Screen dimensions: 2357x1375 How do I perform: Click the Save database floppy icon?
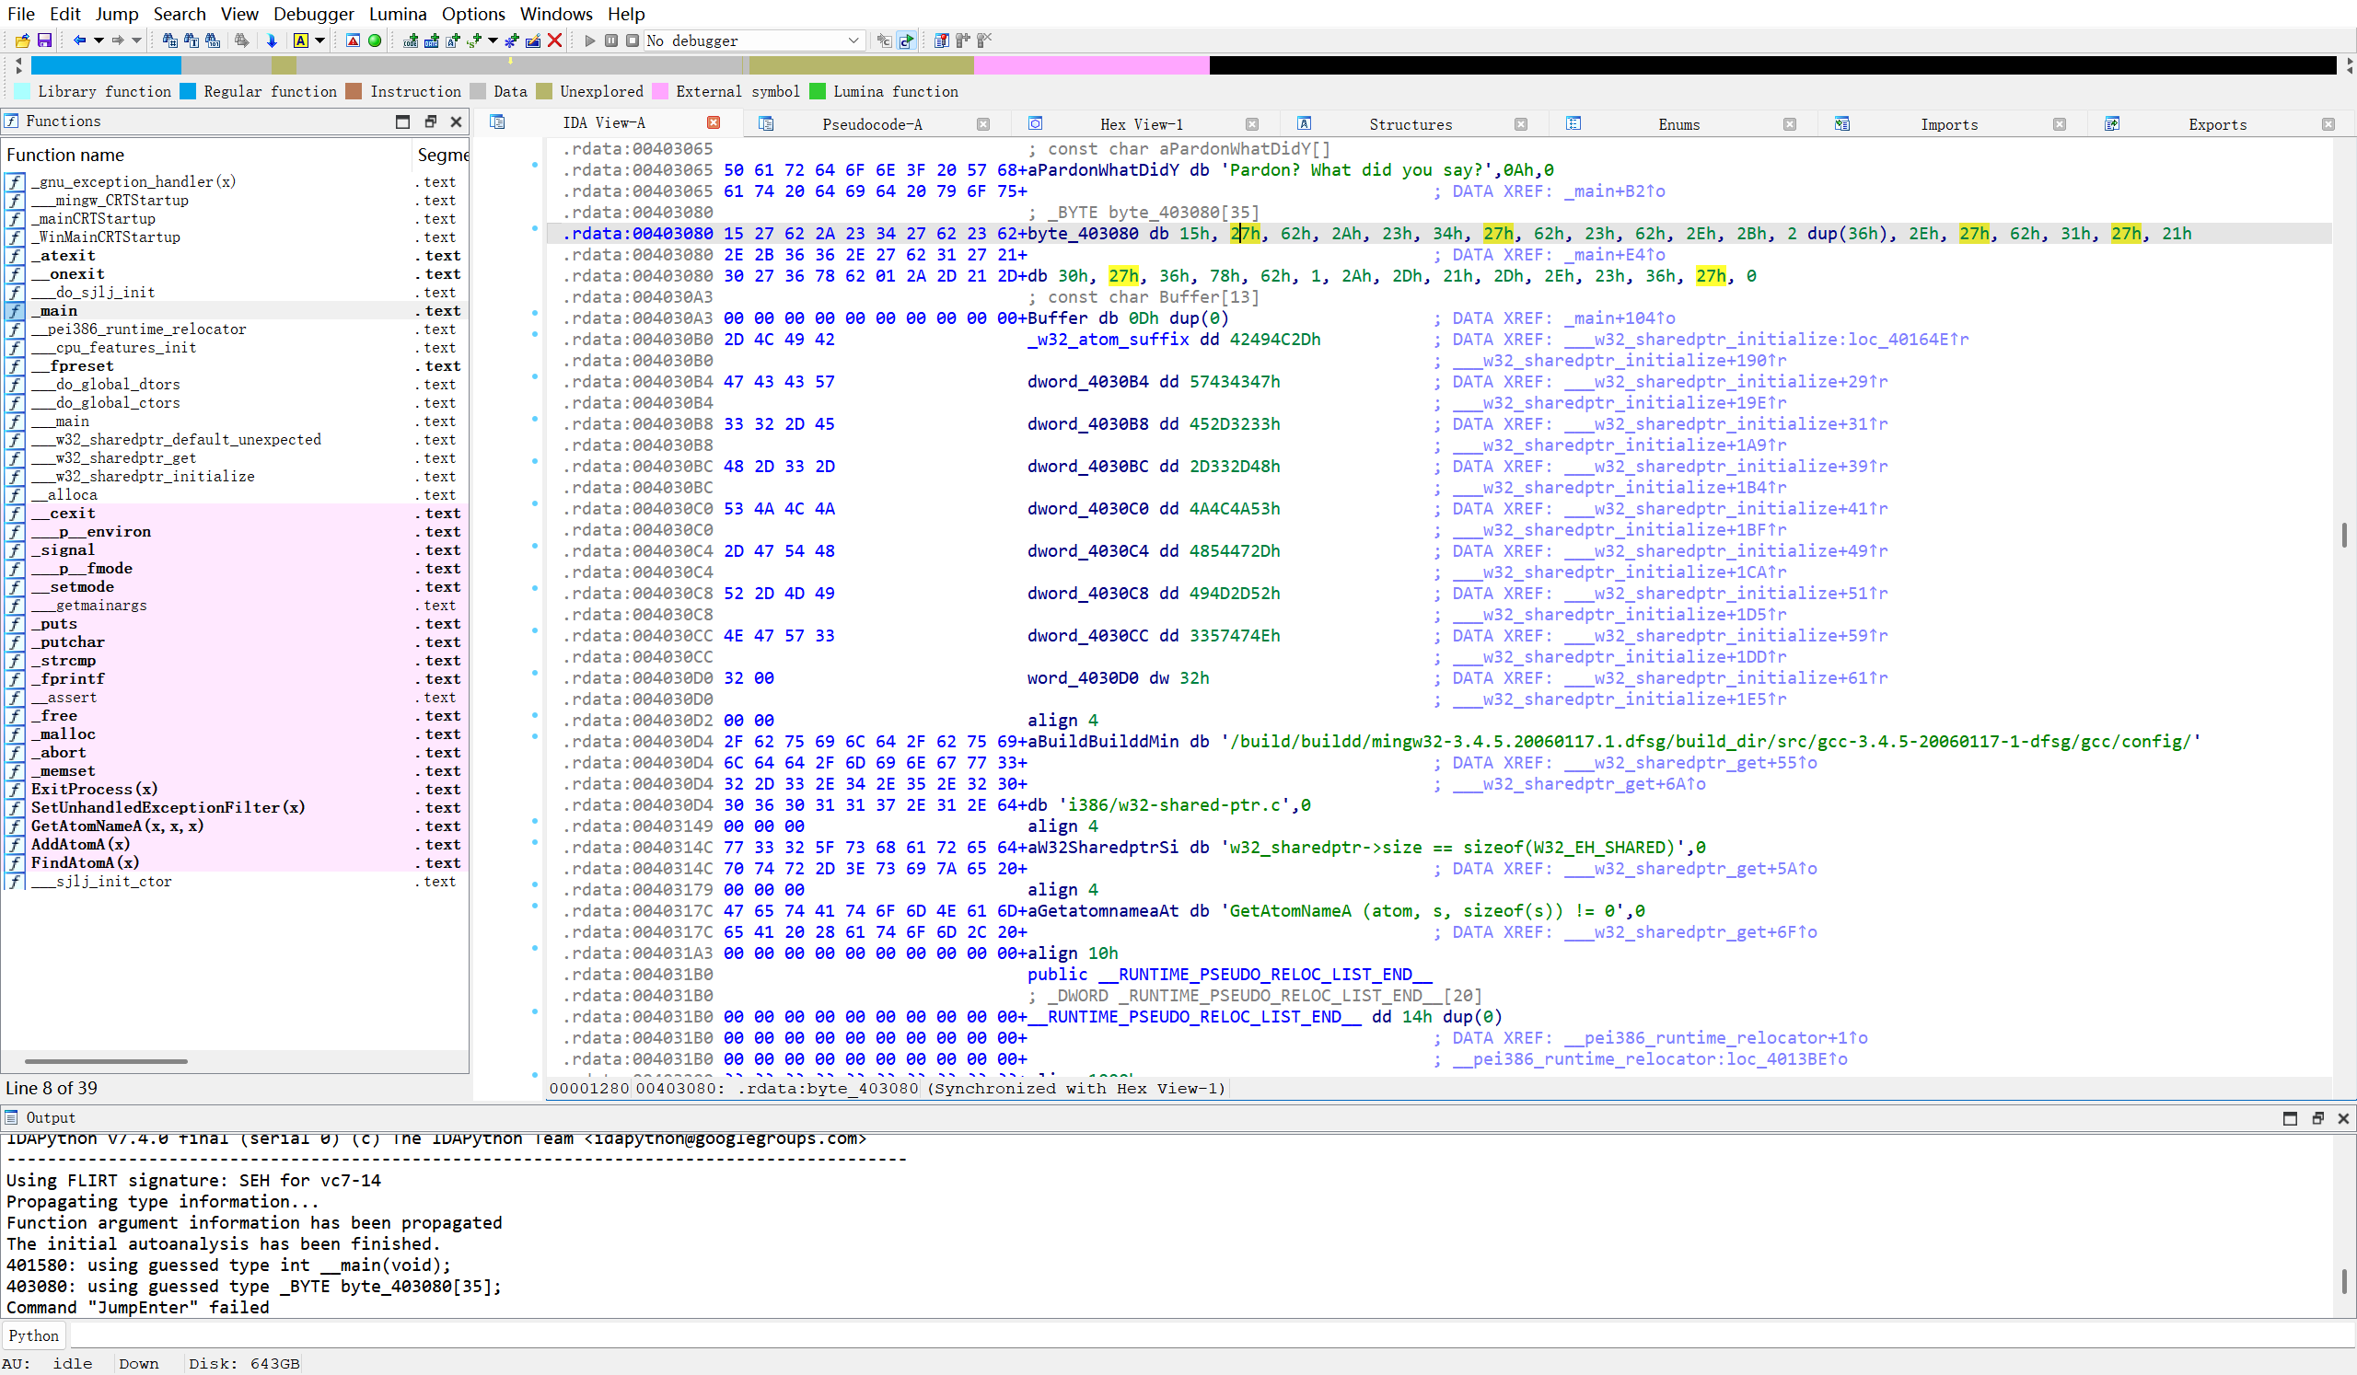coord(44,40)
